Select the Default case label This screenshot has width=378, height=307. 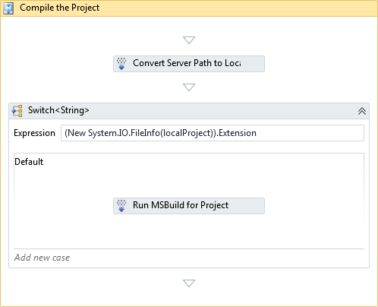[29, 162]
